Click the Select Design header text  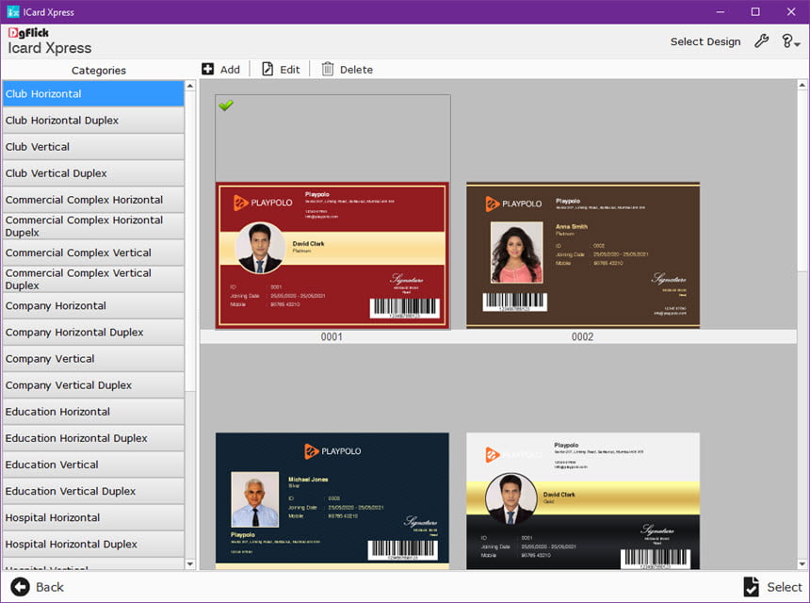click(705, 41)
